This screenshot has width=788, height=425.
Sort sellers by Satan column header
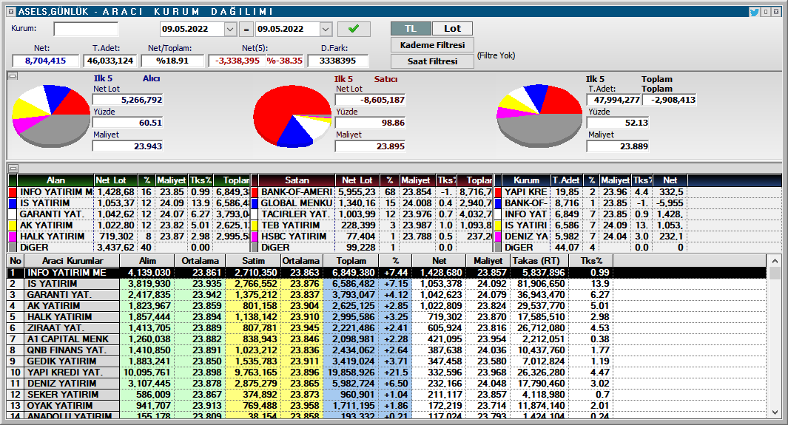[x=297, y=180]
